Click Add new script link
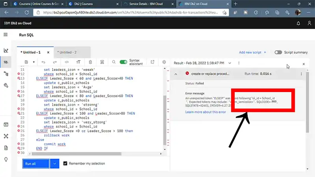 252,52
